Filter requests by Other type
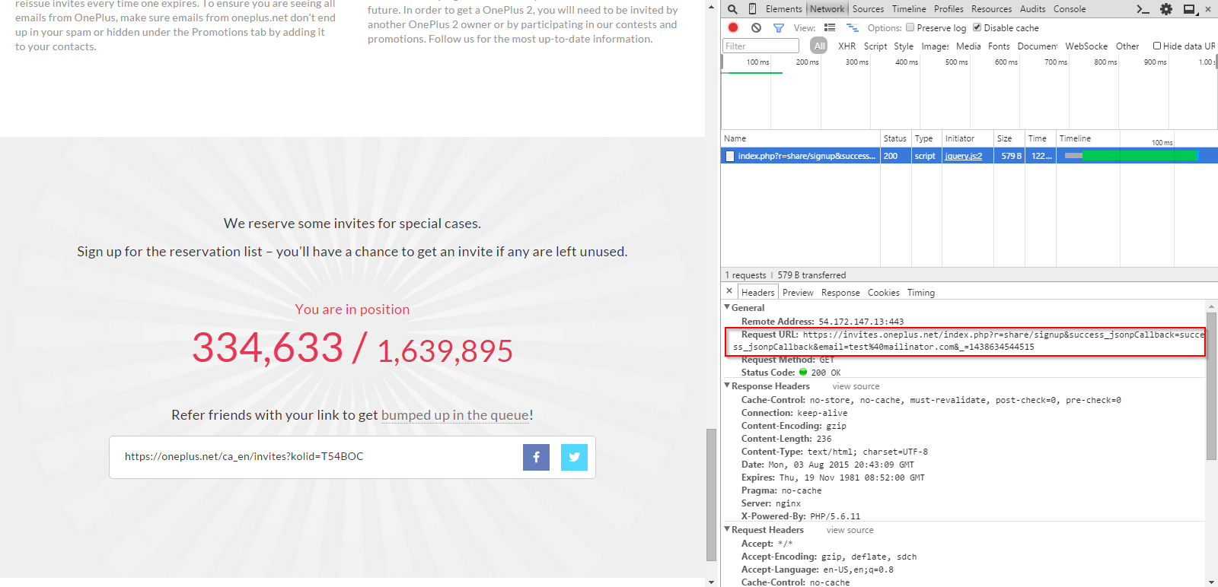Screen dimensions: 1218x587 click(1127, 46)
